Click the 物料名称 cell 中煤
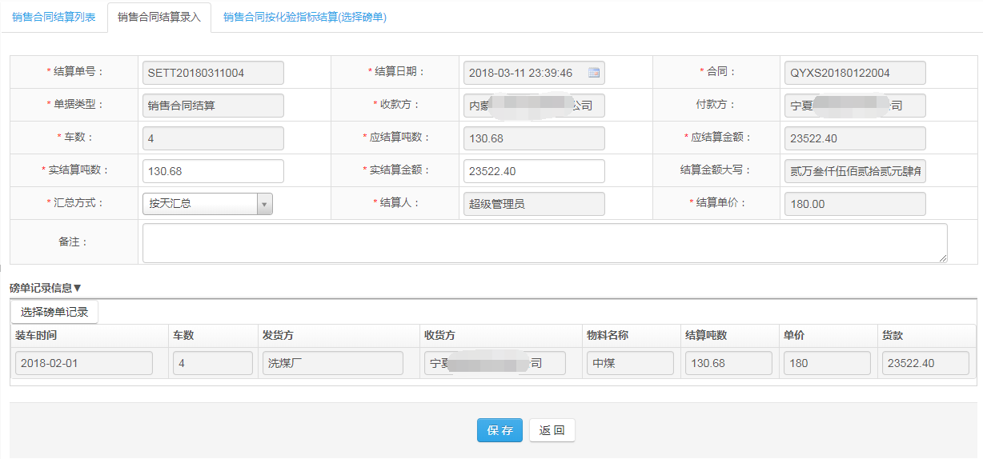 (631, 363)
